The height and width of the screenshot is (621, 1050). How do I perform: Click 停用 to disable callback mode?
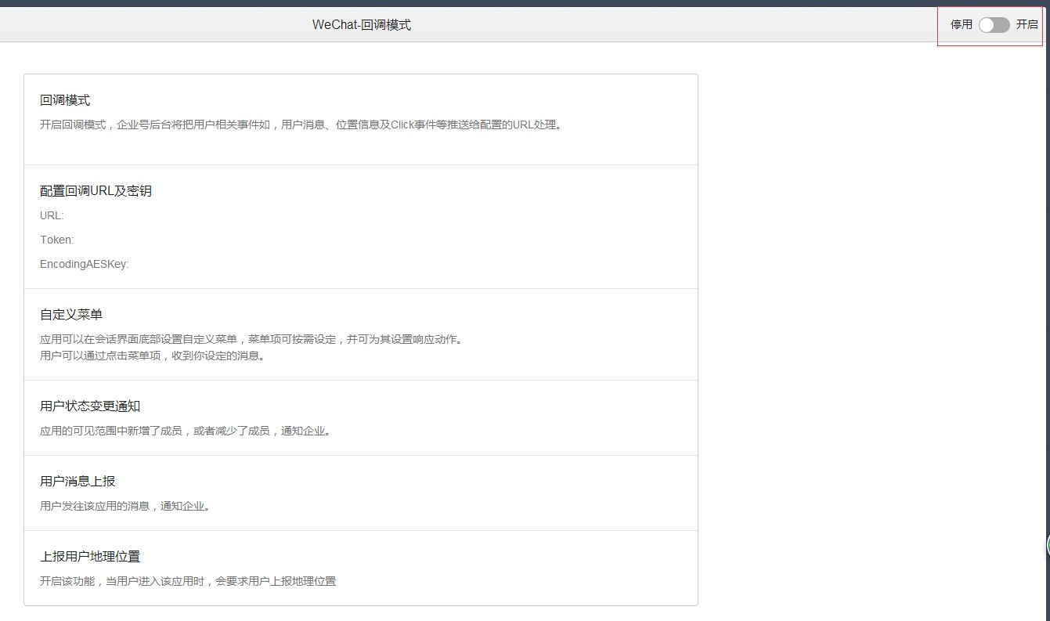[x=959, y=24]
